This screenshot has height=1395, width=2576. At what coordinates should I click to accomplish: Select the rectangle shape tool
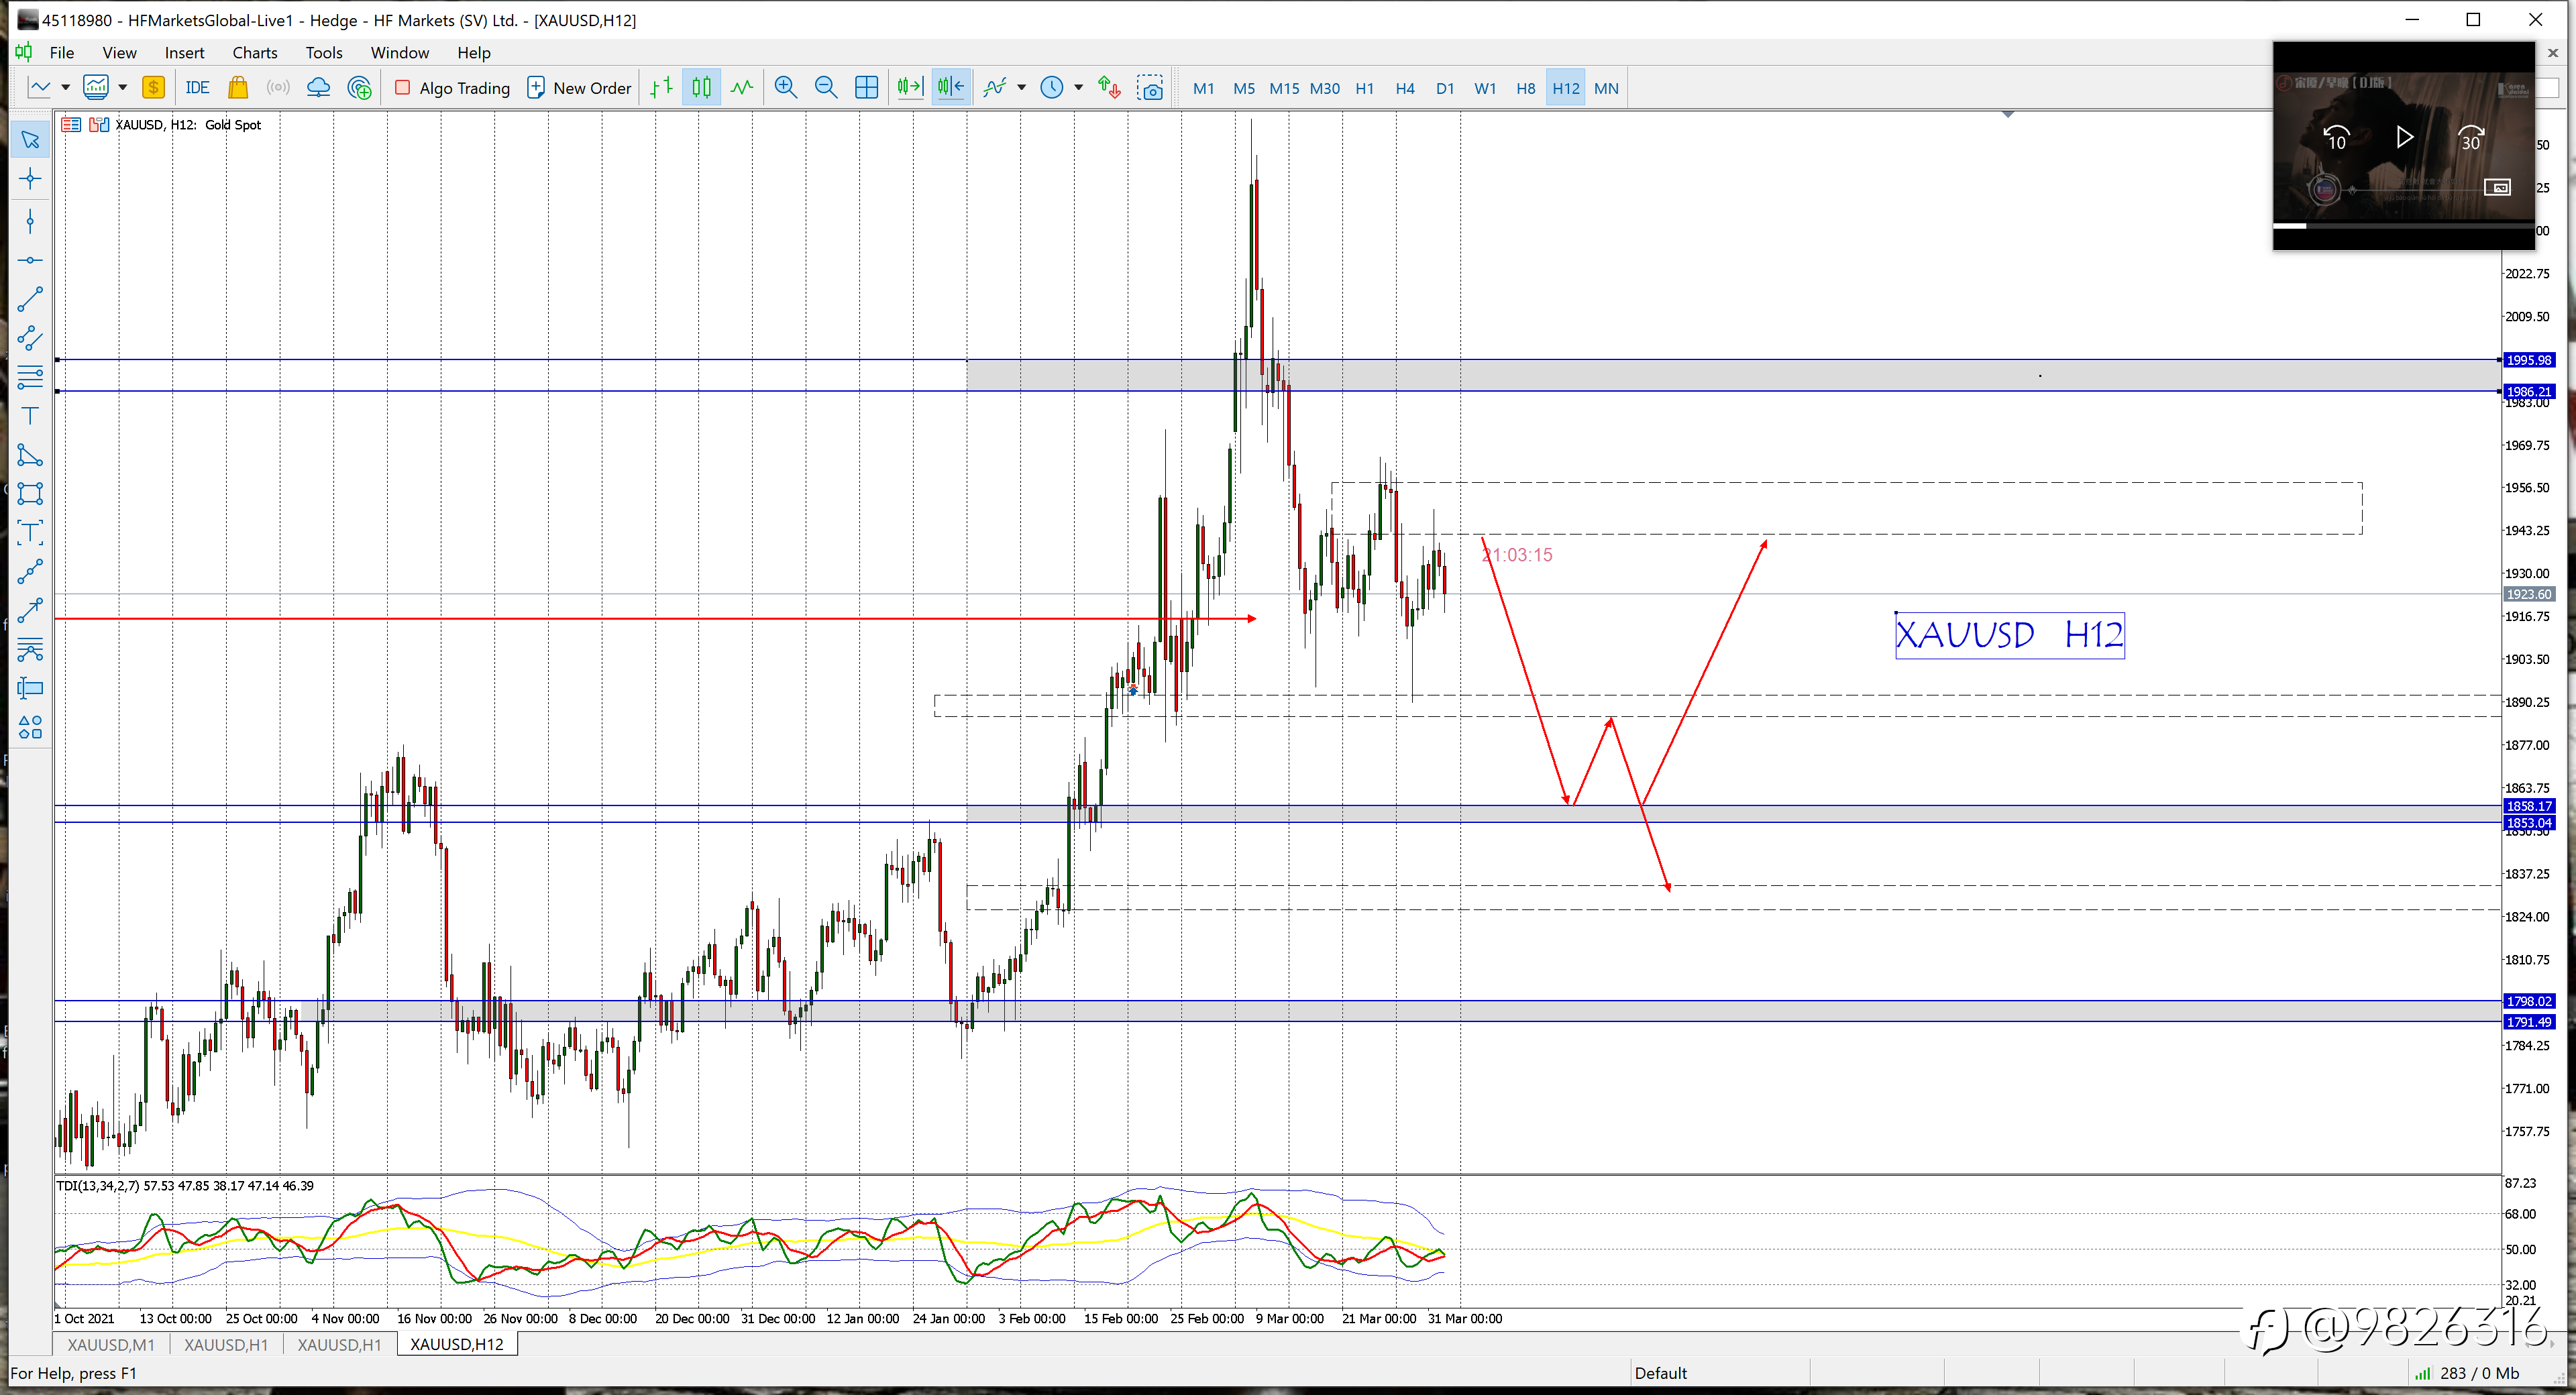(30, 494)
